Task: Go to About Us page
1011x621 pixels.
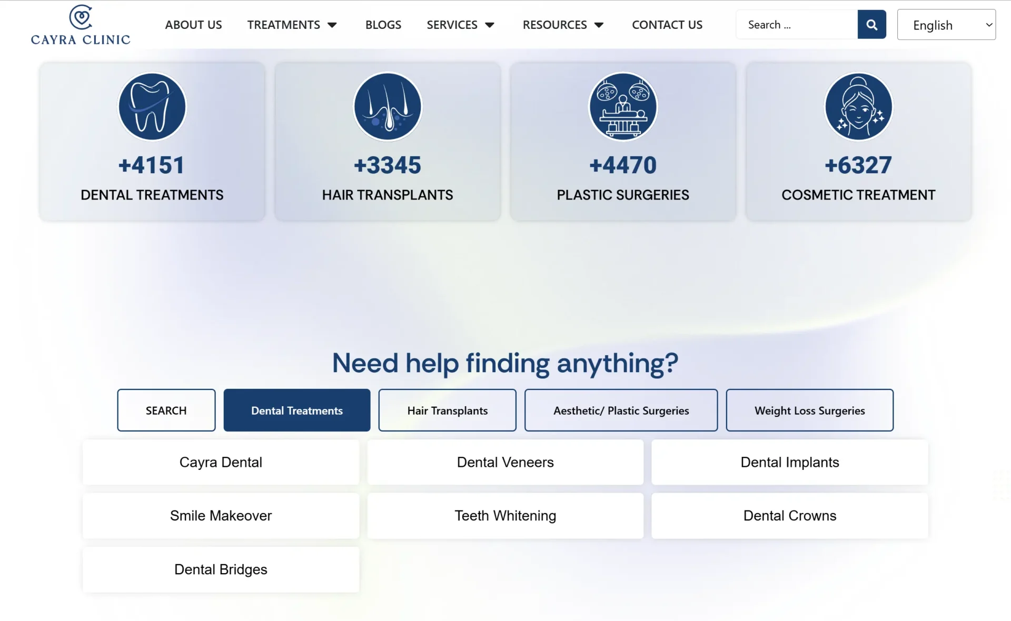Action: click(193, 25)
